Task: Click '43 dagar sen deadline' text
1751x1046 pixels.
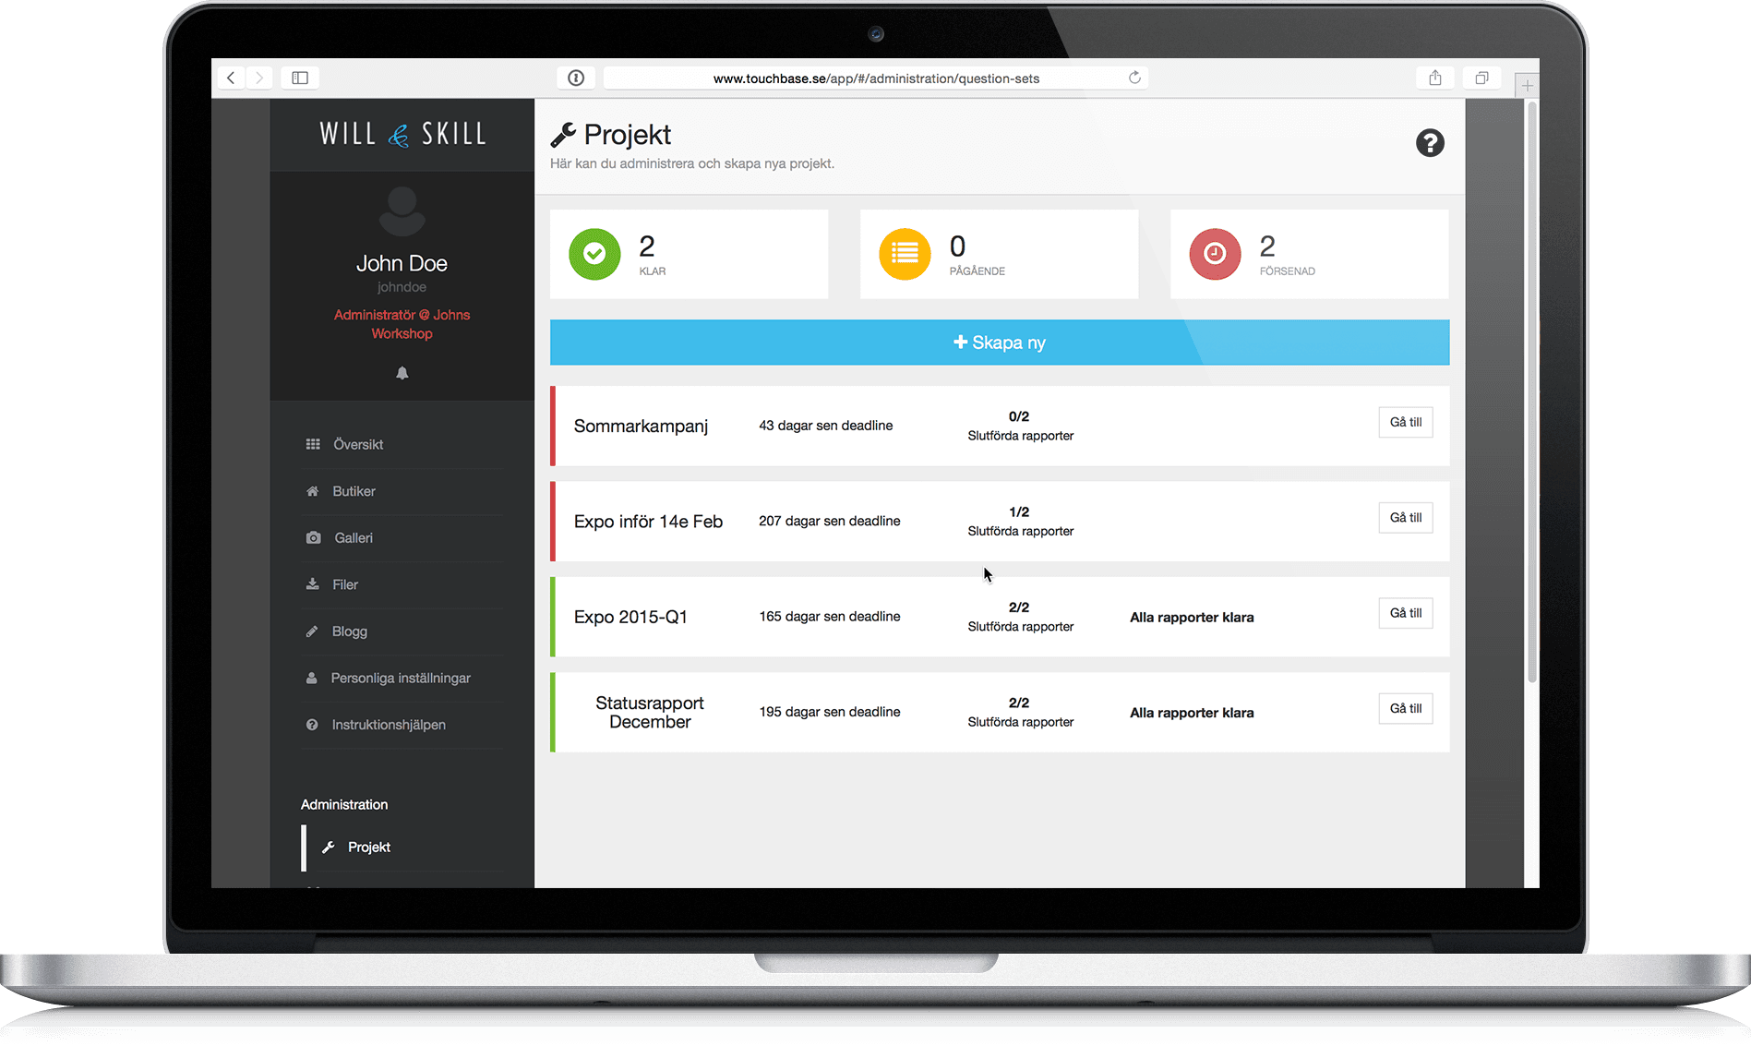Action: 826,426
